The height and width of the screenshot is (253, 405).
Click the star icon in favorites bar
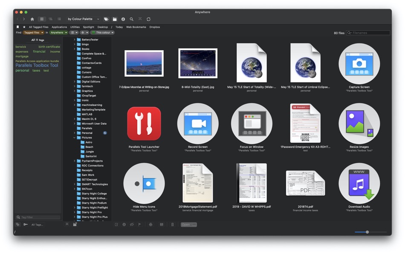click(x=24, y=27)
